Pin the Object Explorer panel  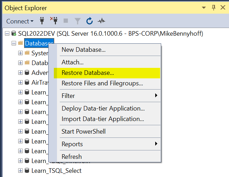coord(214,8)
